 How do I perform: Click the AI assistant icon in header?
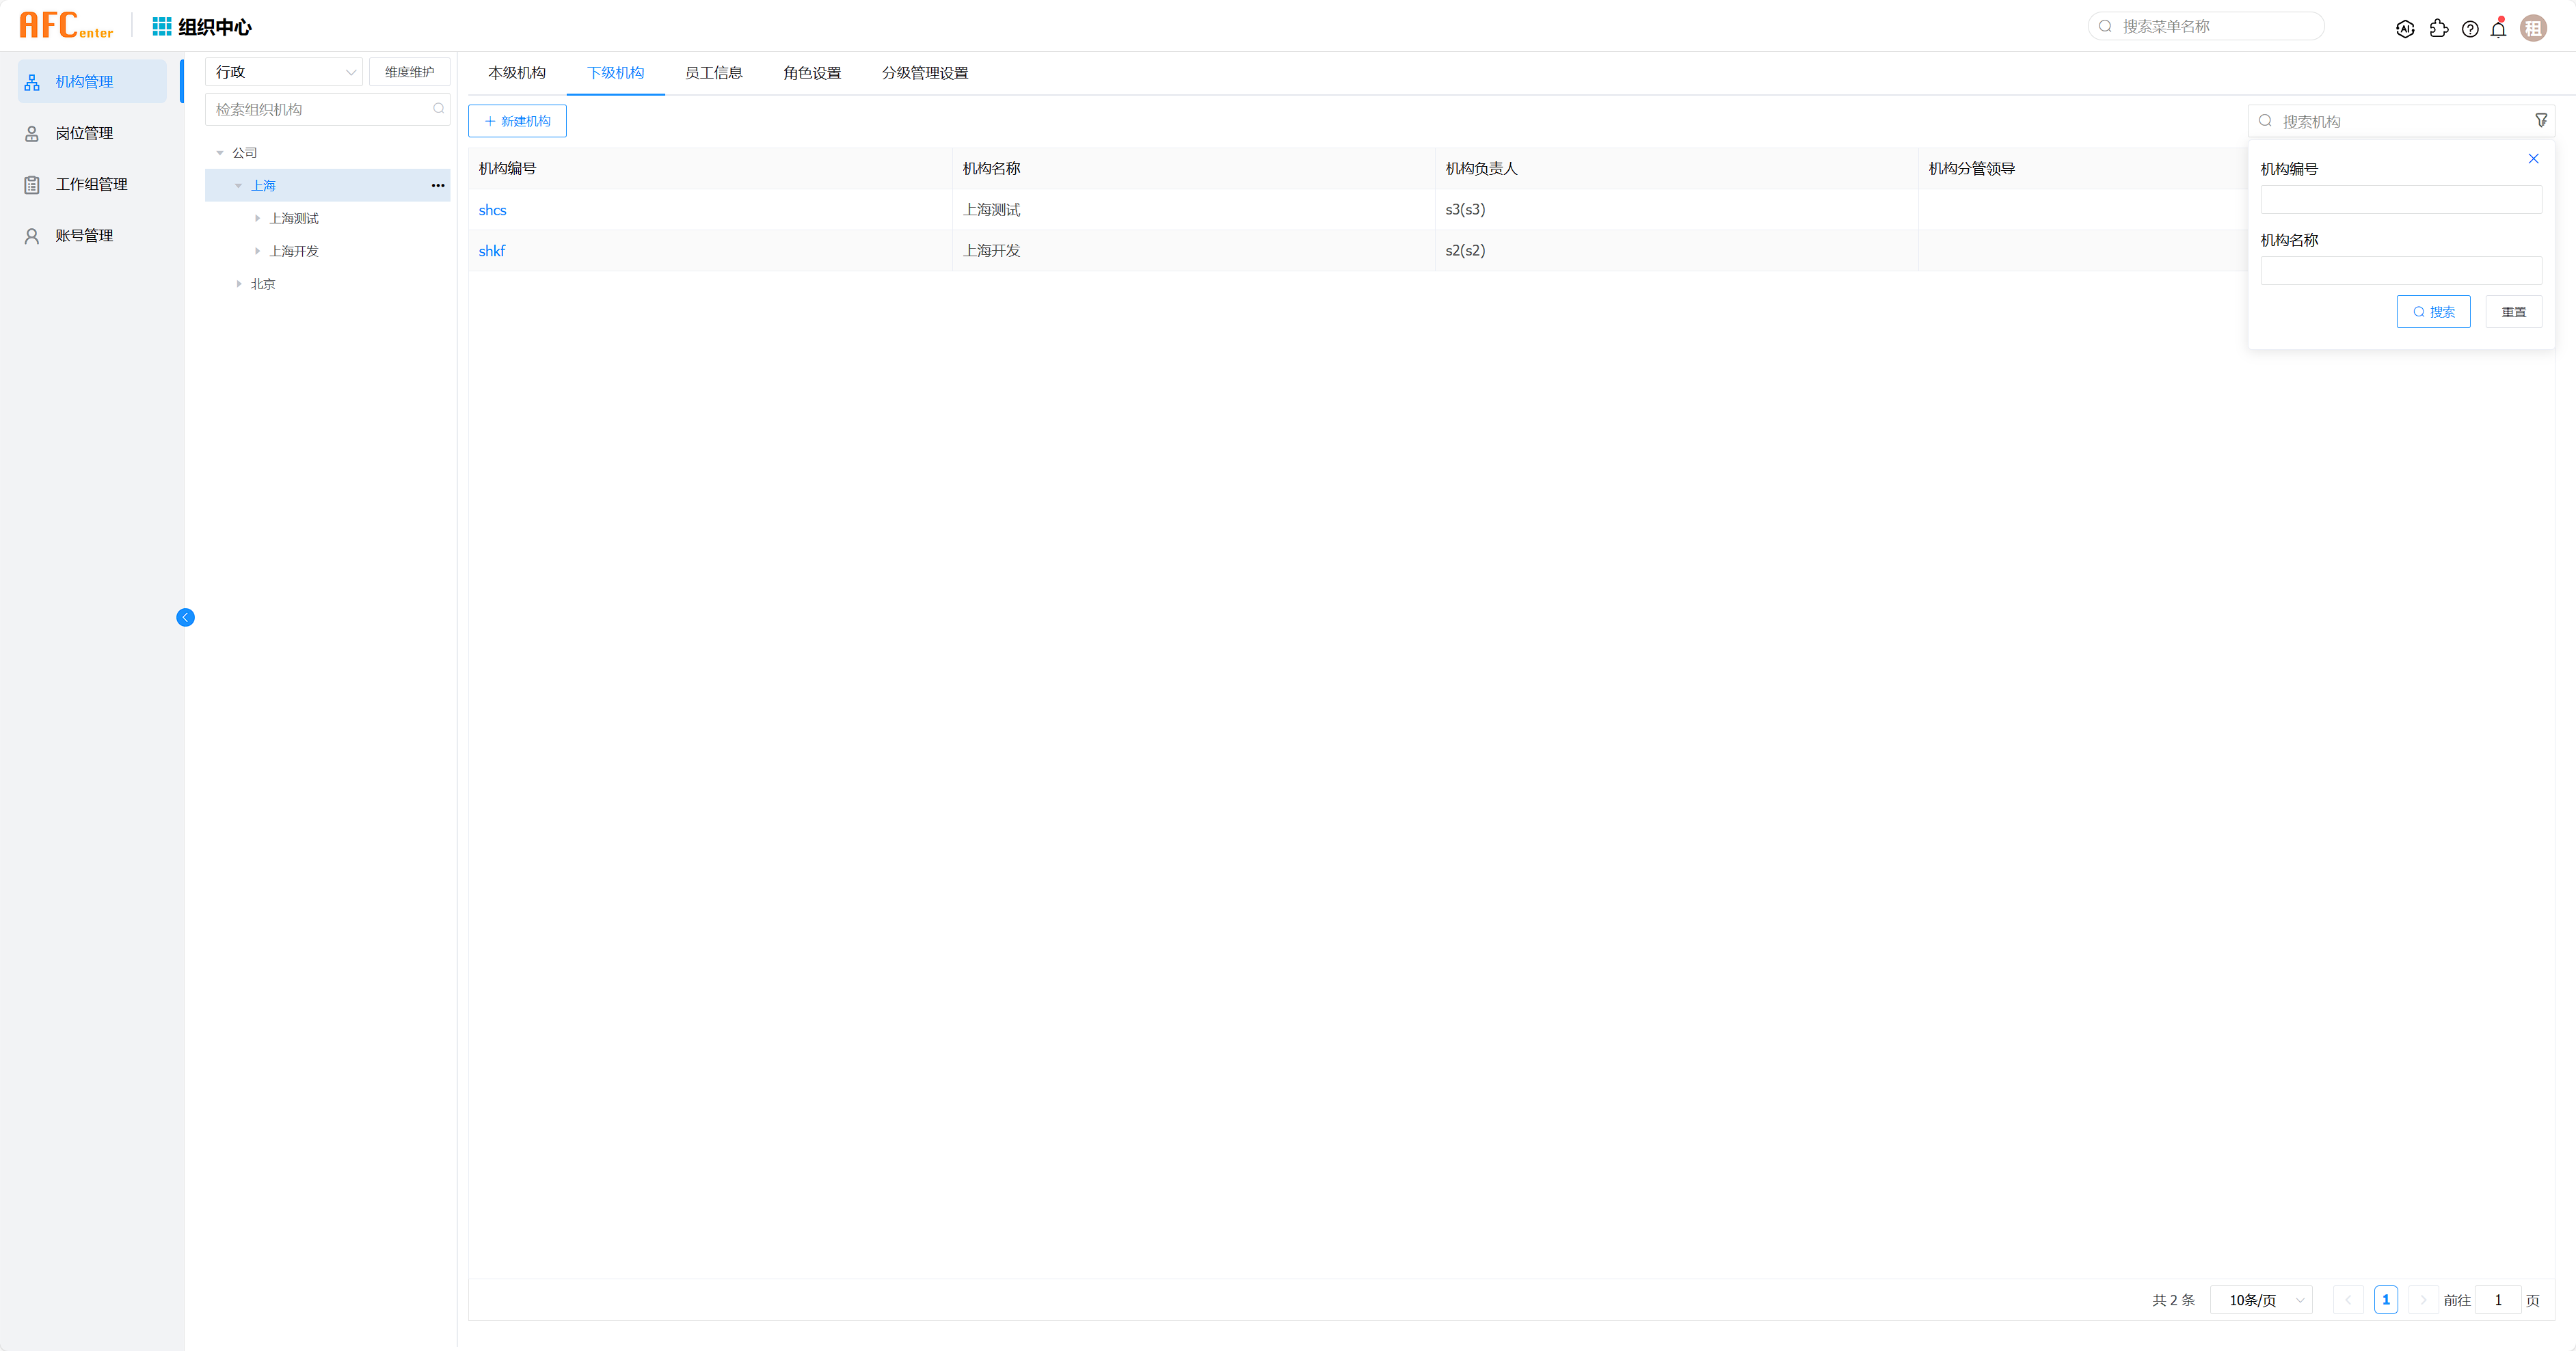2405,29
